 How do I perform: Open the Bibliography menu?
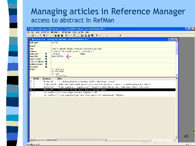point(55,32)
